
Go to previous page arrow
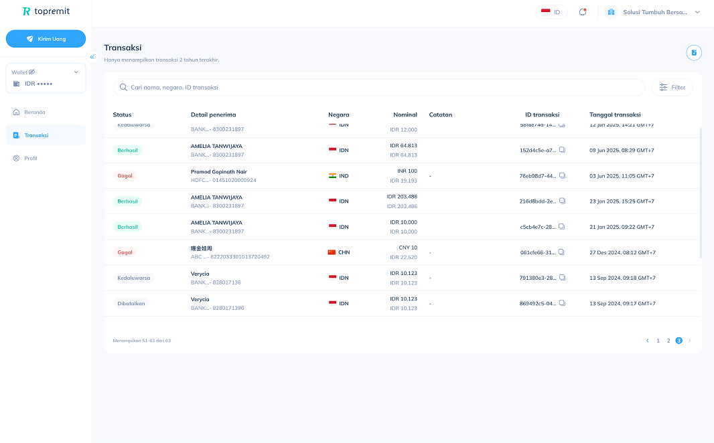[648, 341]
